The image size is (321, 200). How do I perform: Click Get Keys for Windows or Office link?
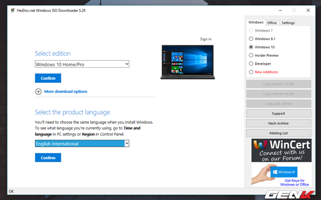tap(294, 182)
